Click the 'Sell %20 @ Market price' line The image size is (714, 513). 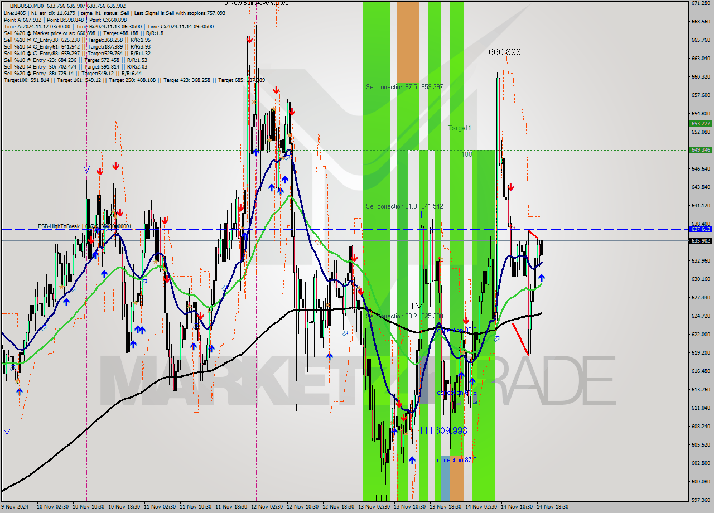83,33
